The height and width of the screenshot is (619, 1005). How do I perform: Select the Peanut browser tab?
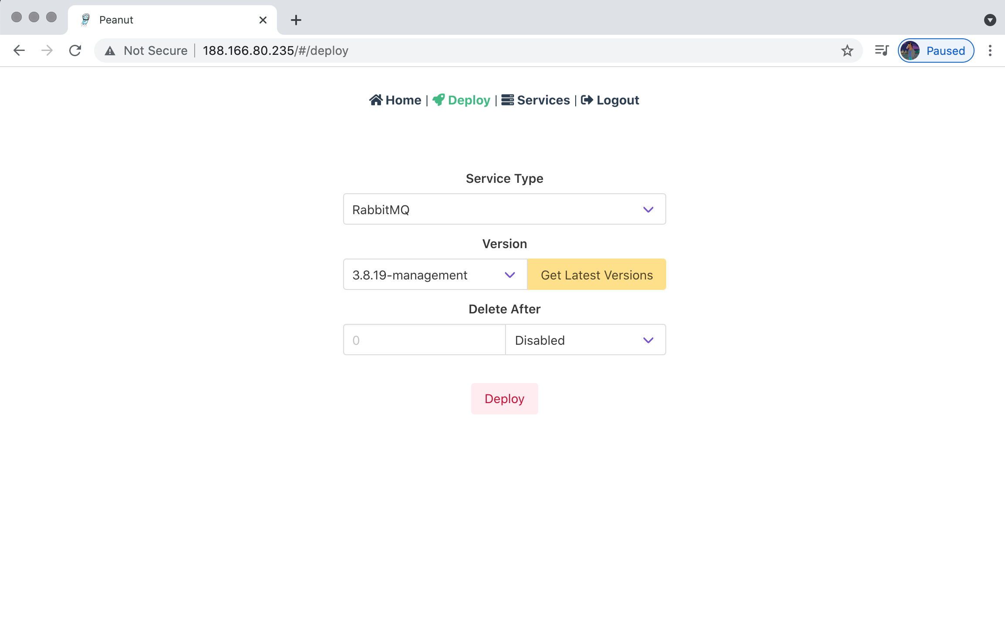pyautogui.click(x=172, y=20)
